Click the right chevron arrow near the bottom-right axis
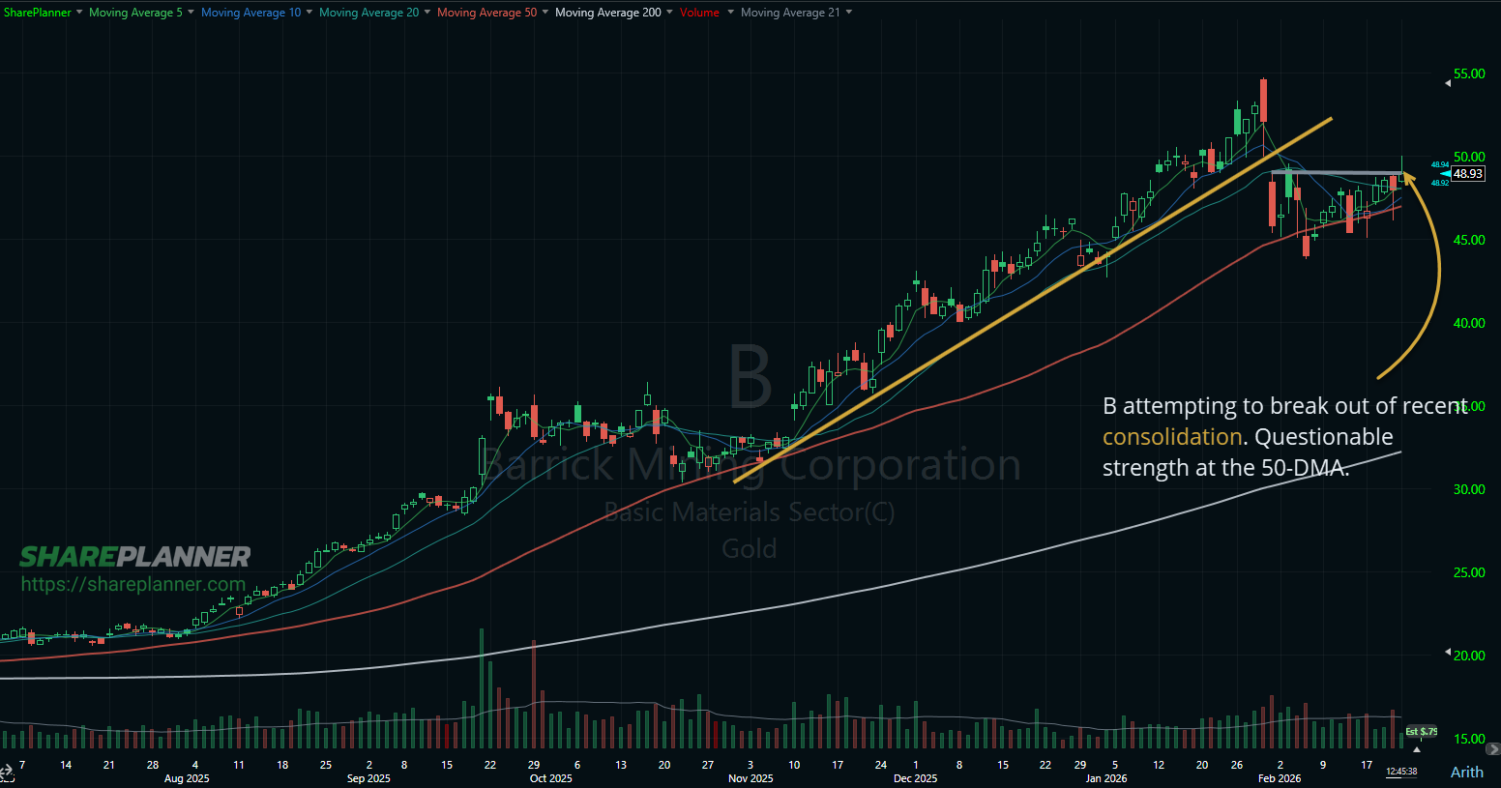Viewport: 1501px width, 788px height. point(1493,749)
